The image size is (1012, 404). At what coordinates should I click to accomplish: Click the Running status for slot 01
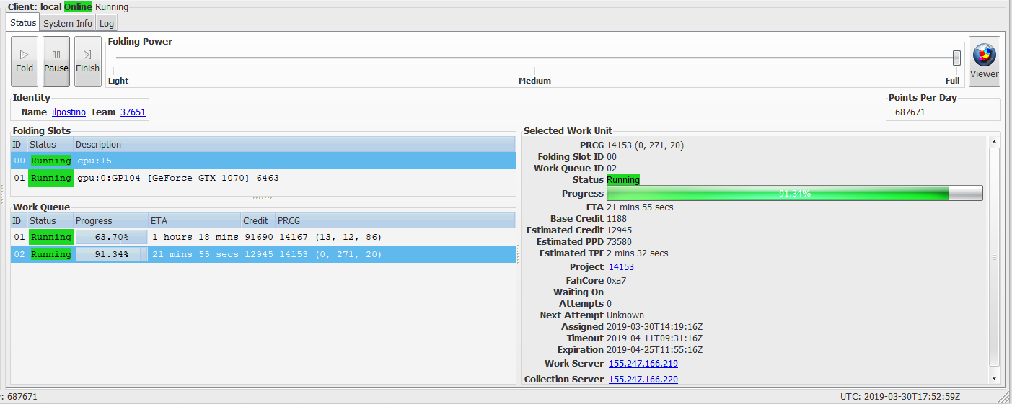pyautogui.click(x=50, y=178)
